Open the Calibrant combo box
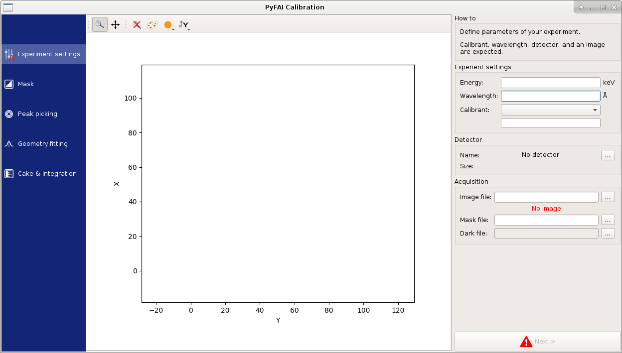Viewport: 622px width, 353px height. 550,110
